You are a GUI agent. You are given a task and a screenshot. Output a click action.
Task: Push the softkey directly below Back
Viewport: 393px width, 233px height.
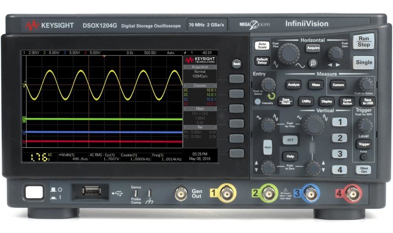237,79
